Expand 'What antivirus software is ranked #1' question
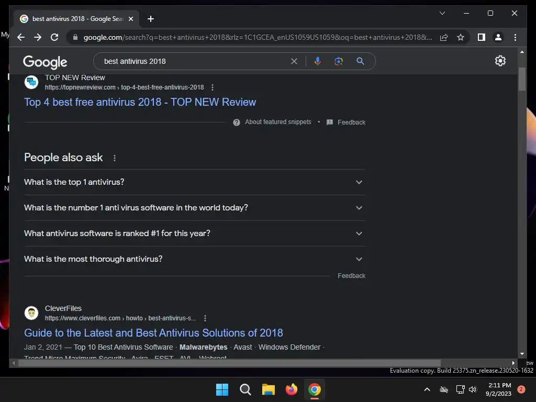The height and width of the screenshot is (402, 536). (x=194, y=233)
